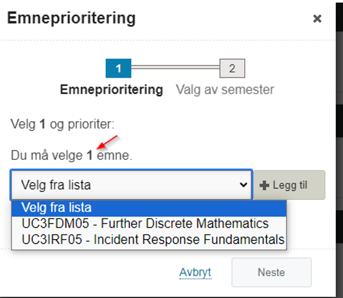343x298 pixels.
Task: Choose UC3IRF05 Incident Response Fundamentals option
Action: tap(149, 240)
